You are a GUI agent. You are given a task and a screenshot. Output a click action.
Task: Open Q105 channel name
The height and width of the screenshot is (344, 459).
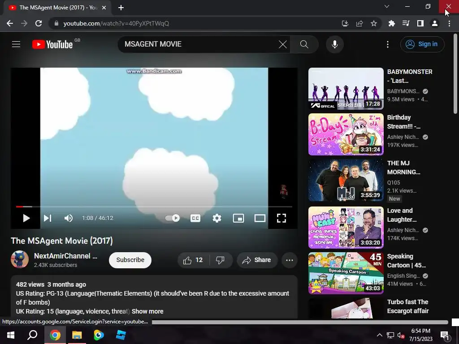[x=394, y=183]
